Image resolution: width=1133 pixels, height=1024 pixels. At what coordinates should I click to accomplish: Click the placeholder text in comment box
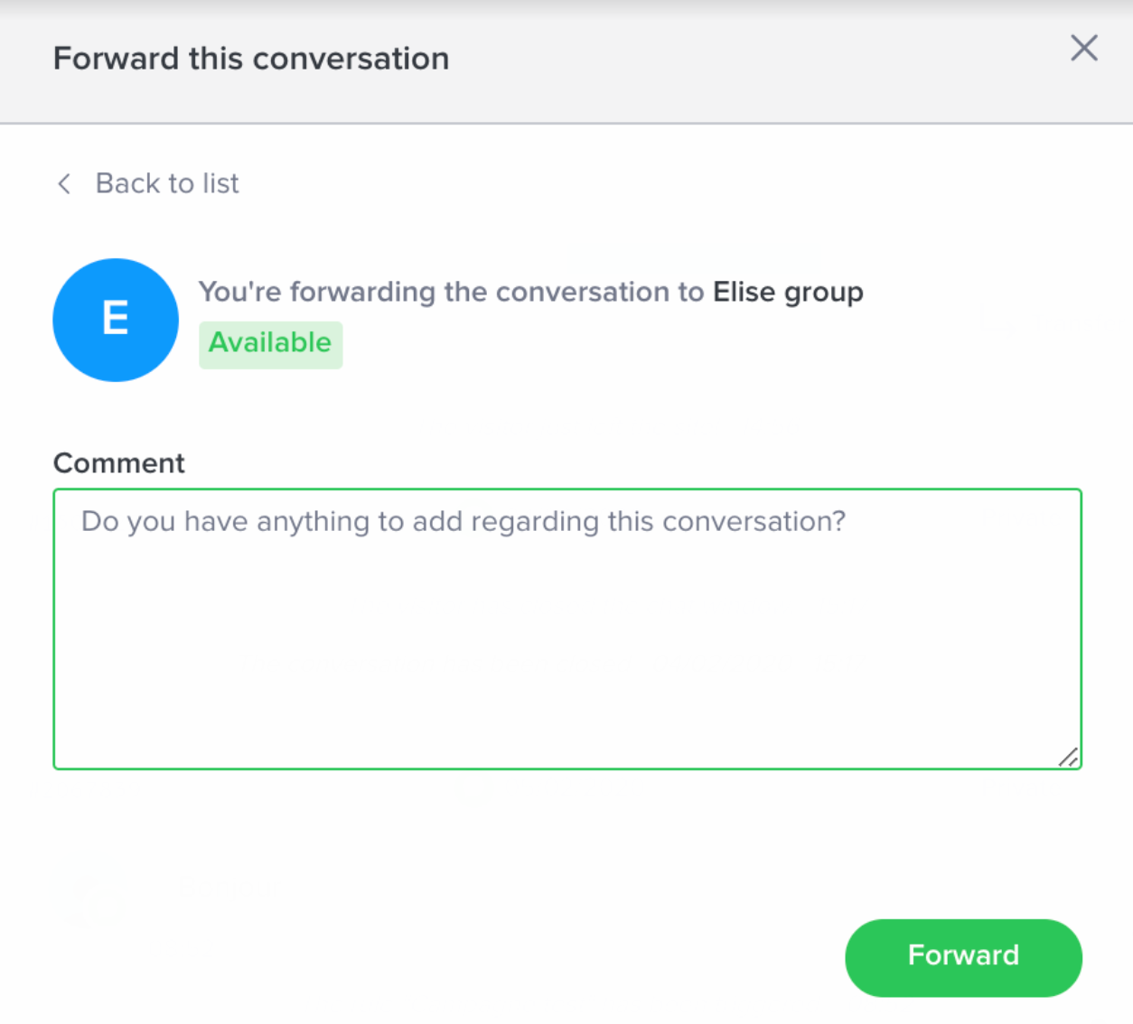463,522
